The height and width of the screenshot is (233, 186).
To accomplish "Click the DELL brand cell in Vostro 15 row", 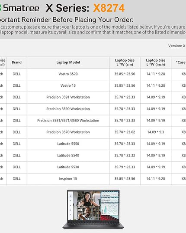I will [16, 85].
